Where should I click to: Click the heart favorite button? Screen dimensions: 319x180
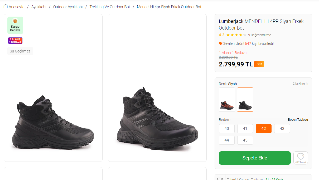301,157
